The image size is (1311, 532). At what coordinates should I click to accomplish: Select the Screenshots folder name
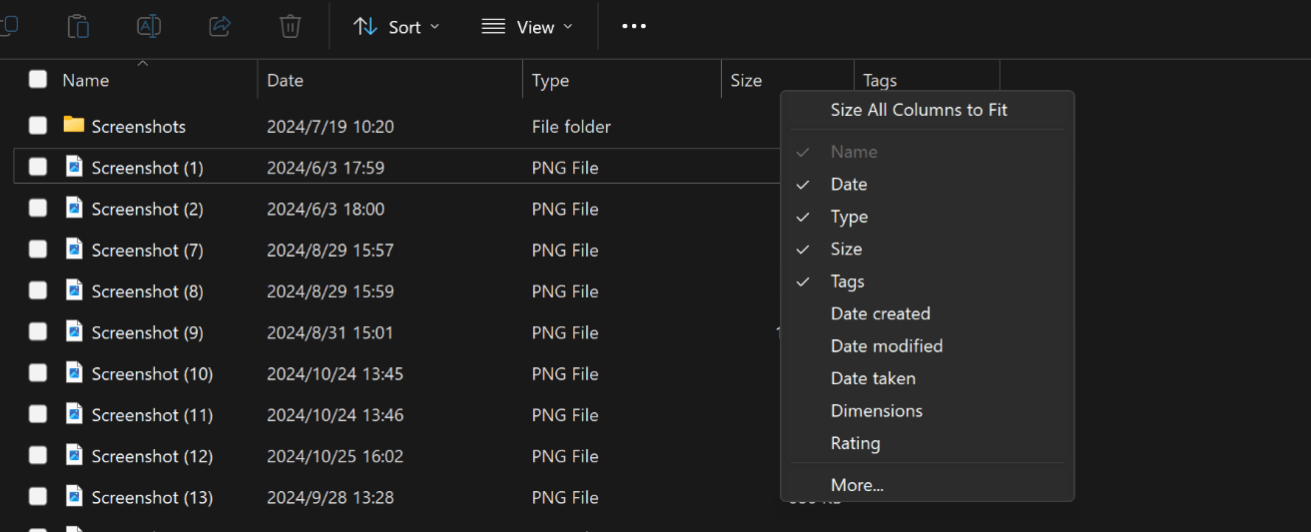[139, 127]
